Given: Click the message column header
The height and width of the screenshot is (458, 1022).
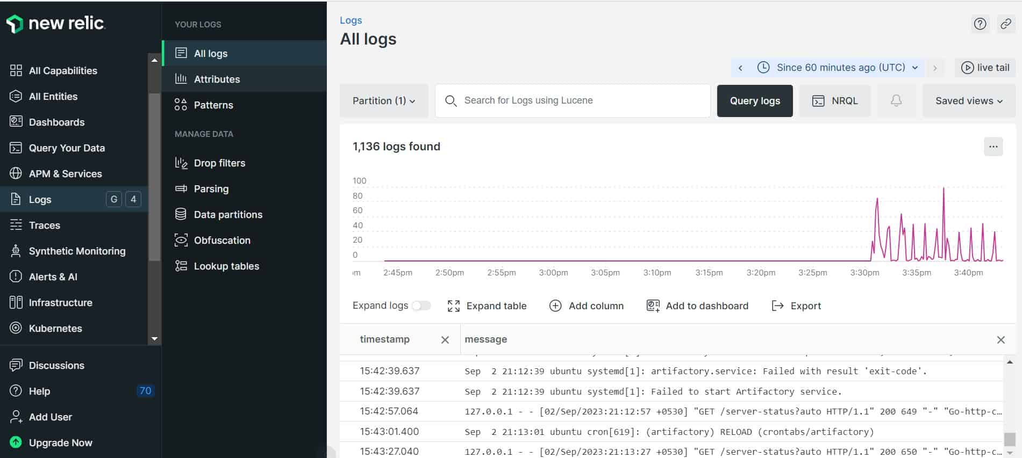Looking at the screenshot, I should coord(485,339).
